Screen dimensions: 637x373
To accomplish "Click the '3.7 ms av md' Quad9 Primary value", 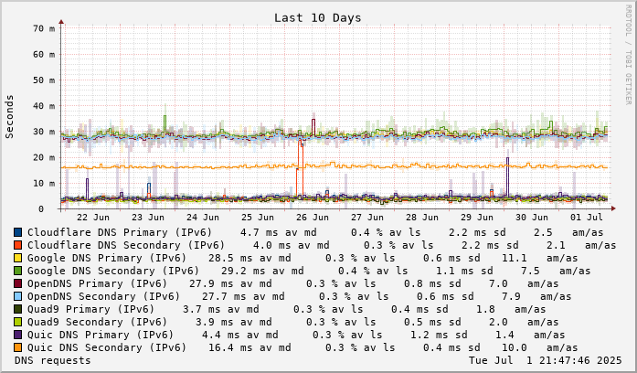I will click(x=220, y=309).
